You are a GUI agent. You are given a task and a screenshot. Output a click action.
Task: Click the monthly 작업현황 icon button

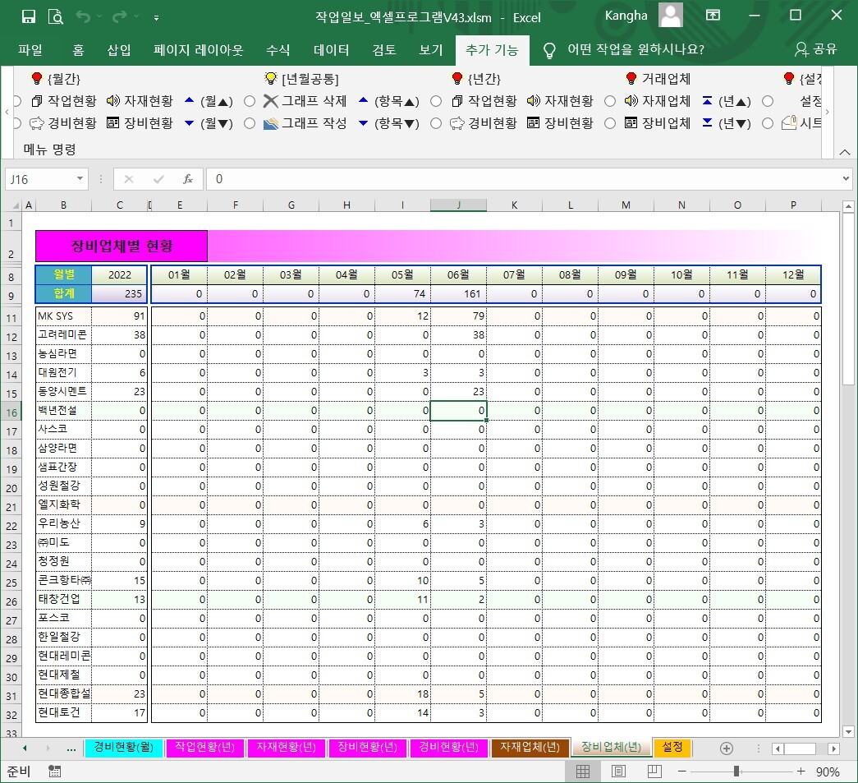tap(37, 101)
